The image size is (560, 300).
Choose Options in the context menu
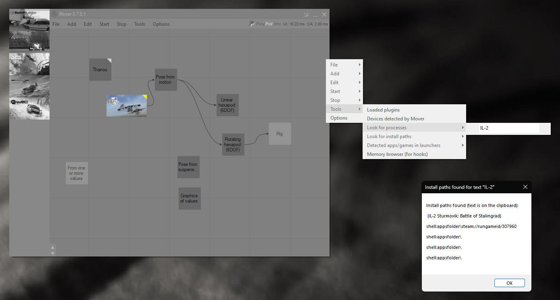pyautogui.click(x=344, y=118)
